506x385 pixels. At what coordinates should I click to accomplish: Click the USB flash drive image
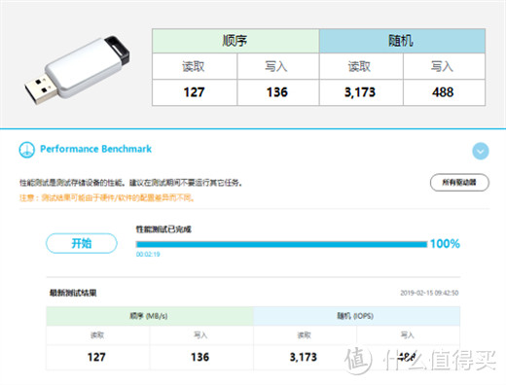coord(77,70)
